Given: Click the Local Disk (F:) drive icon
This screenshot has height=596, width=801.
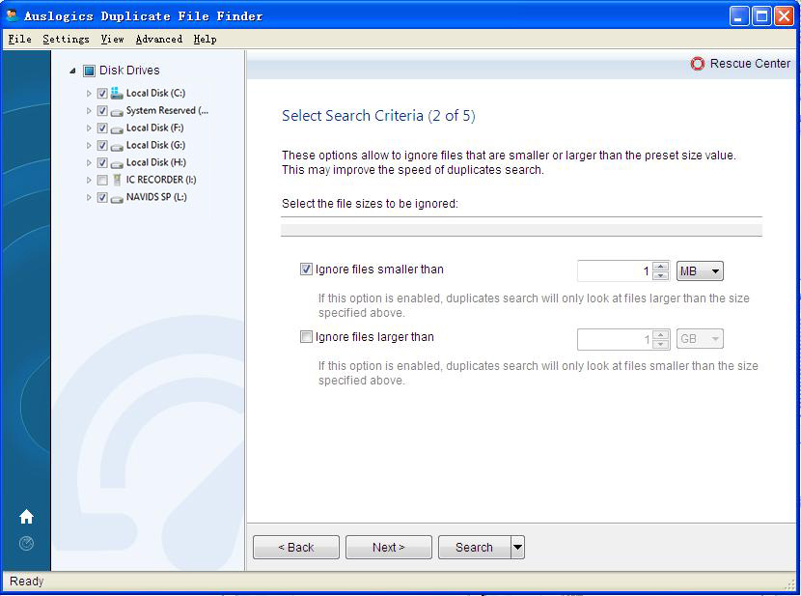Looking at the screenshot, I should click(117, 128).
